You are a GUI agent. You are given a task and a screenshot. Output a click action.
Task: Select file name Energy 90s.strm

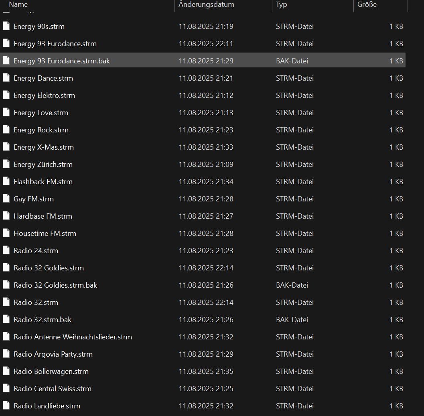click(39, 26)
